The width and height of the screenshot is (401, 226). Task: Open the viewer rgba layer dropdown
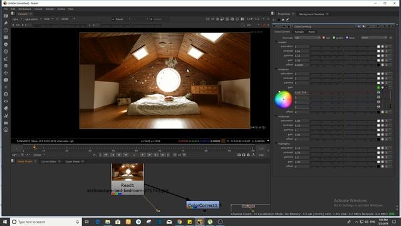point(18,19)
